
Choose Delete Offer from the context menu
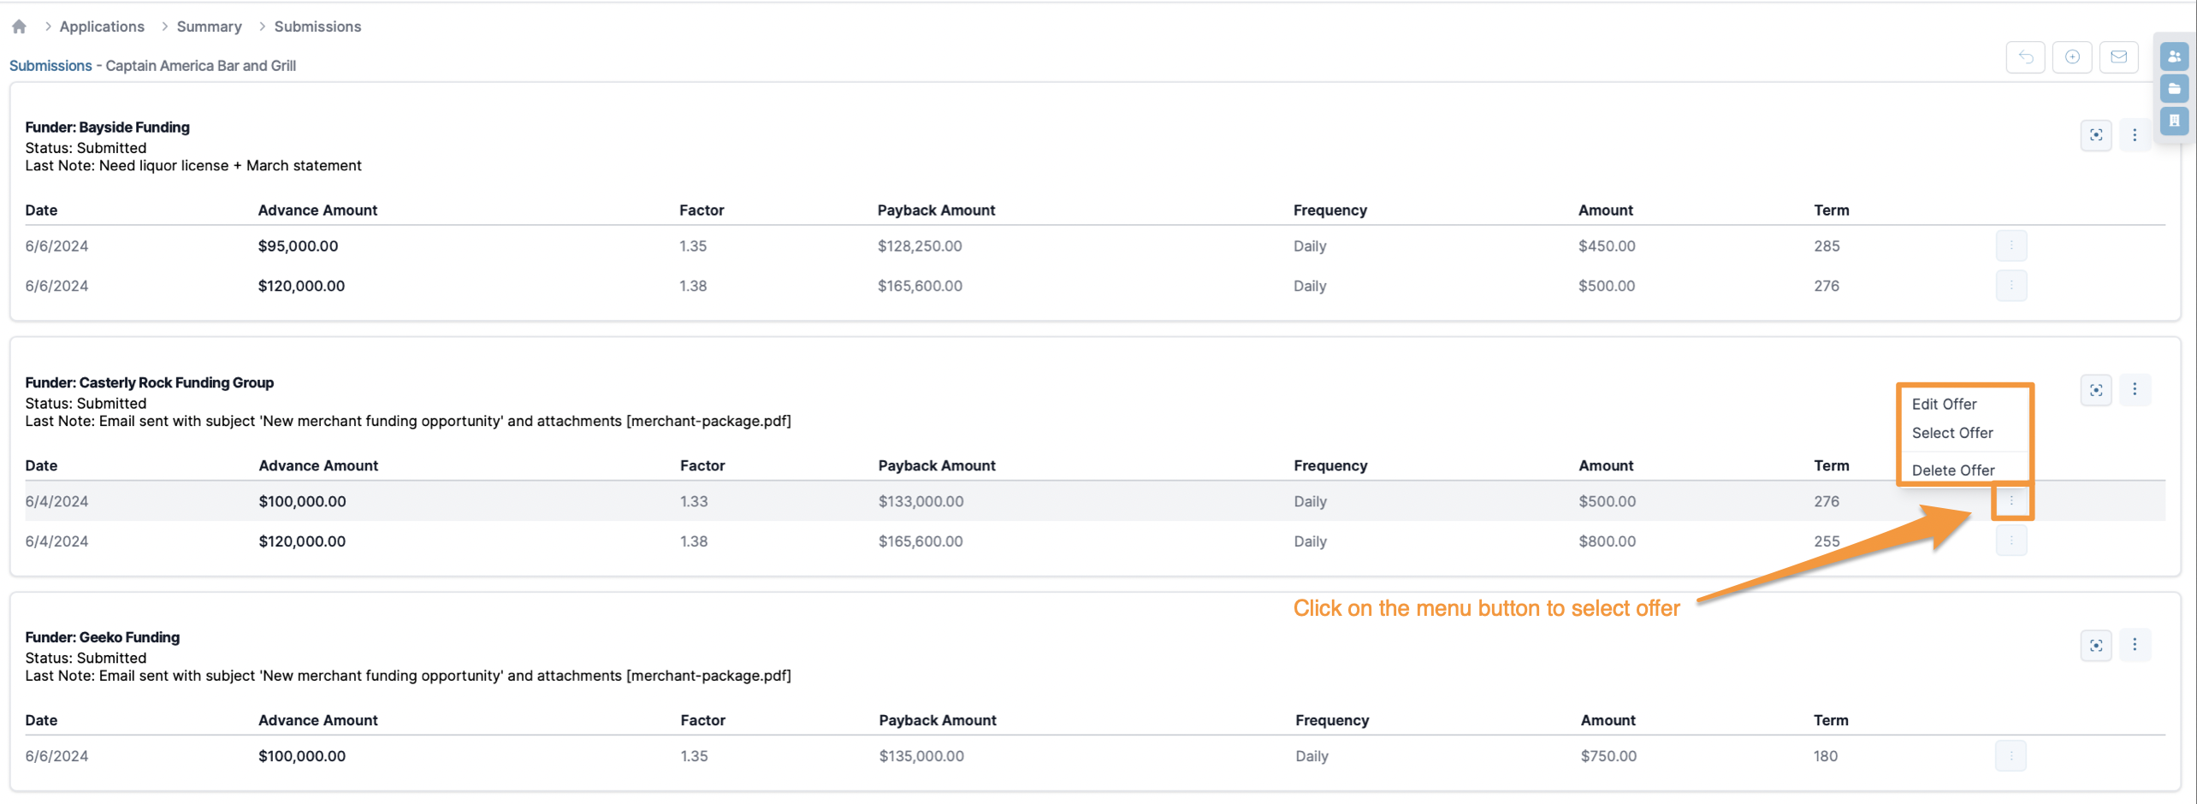coord(1952,470)
